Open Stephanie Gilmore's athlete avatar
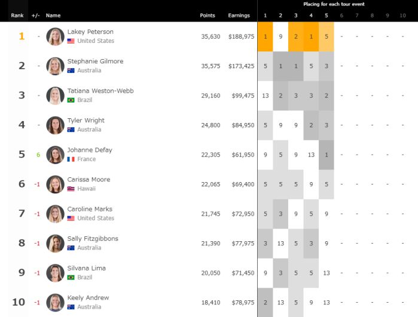 [55, 66]
